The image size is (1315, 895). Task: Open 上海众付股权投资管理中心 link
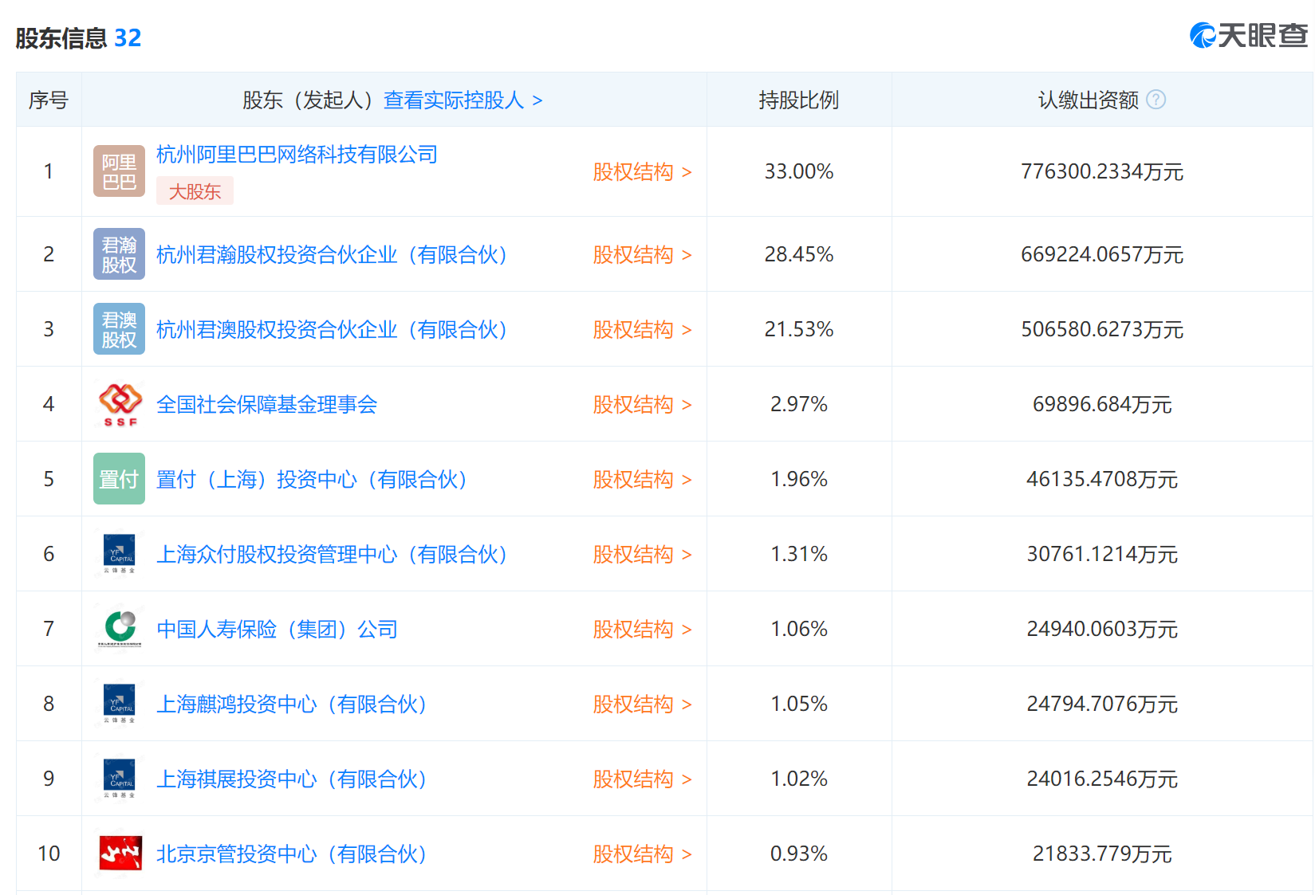(x=332, y=555)
